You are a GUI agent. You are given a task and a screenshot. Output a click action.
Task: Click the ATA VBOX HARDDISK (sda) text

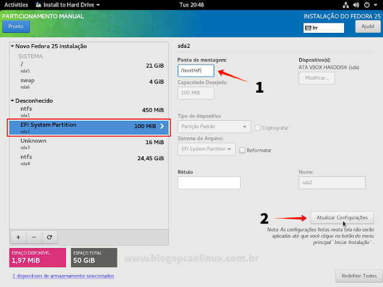[329, 68]
